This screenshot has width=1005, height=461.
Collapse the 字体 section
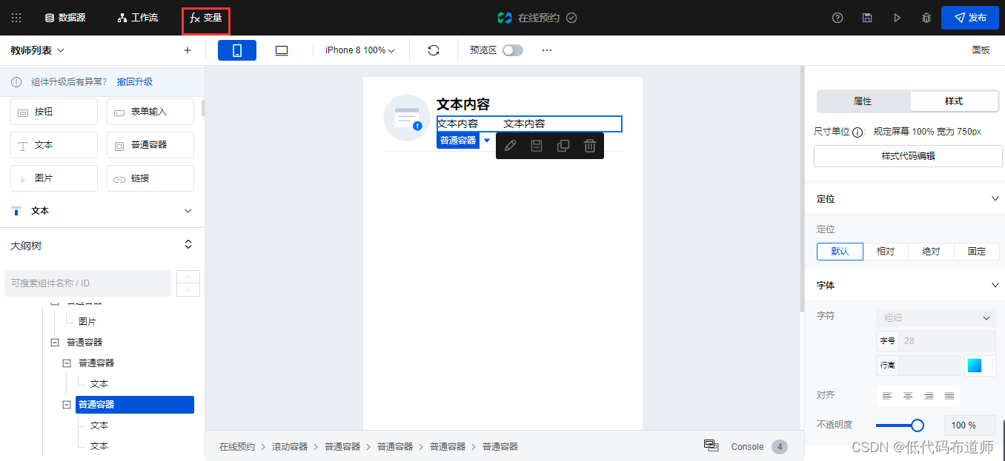click(x=995, y=285)
